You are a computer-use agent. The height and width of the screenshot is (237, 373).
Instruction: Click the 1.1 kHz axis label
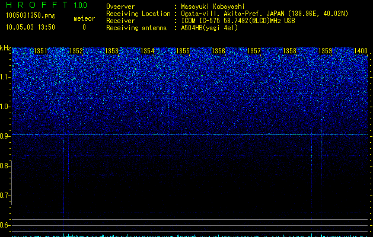5,77
